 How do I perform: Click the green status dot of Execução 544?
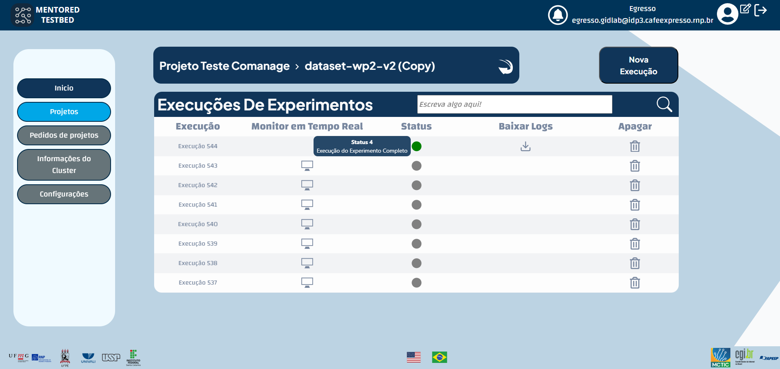(x=416, y=147)
